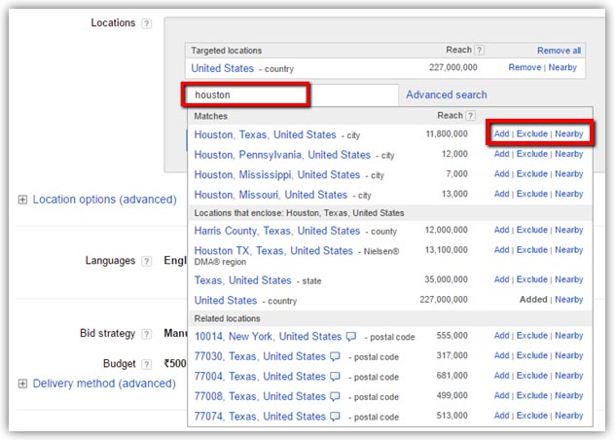The width and height of the screenshot is (615, 440).
Task: Open the Languages help question mark icon
Action: click(146, 261)
